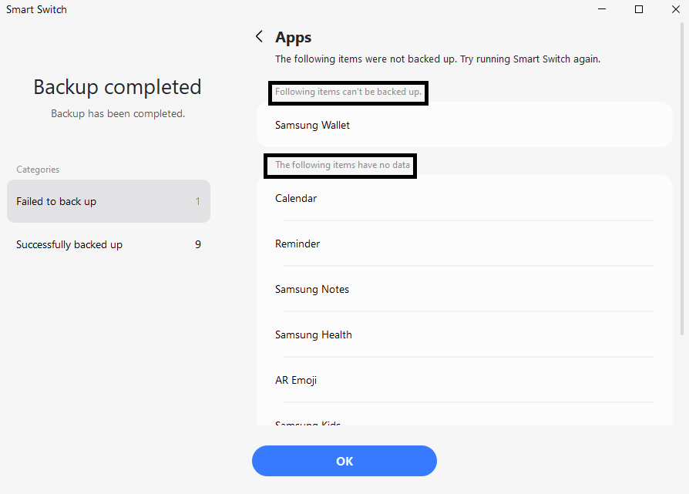
Task: Minimize the Smart Switch window
Action: tap(602, 9)
